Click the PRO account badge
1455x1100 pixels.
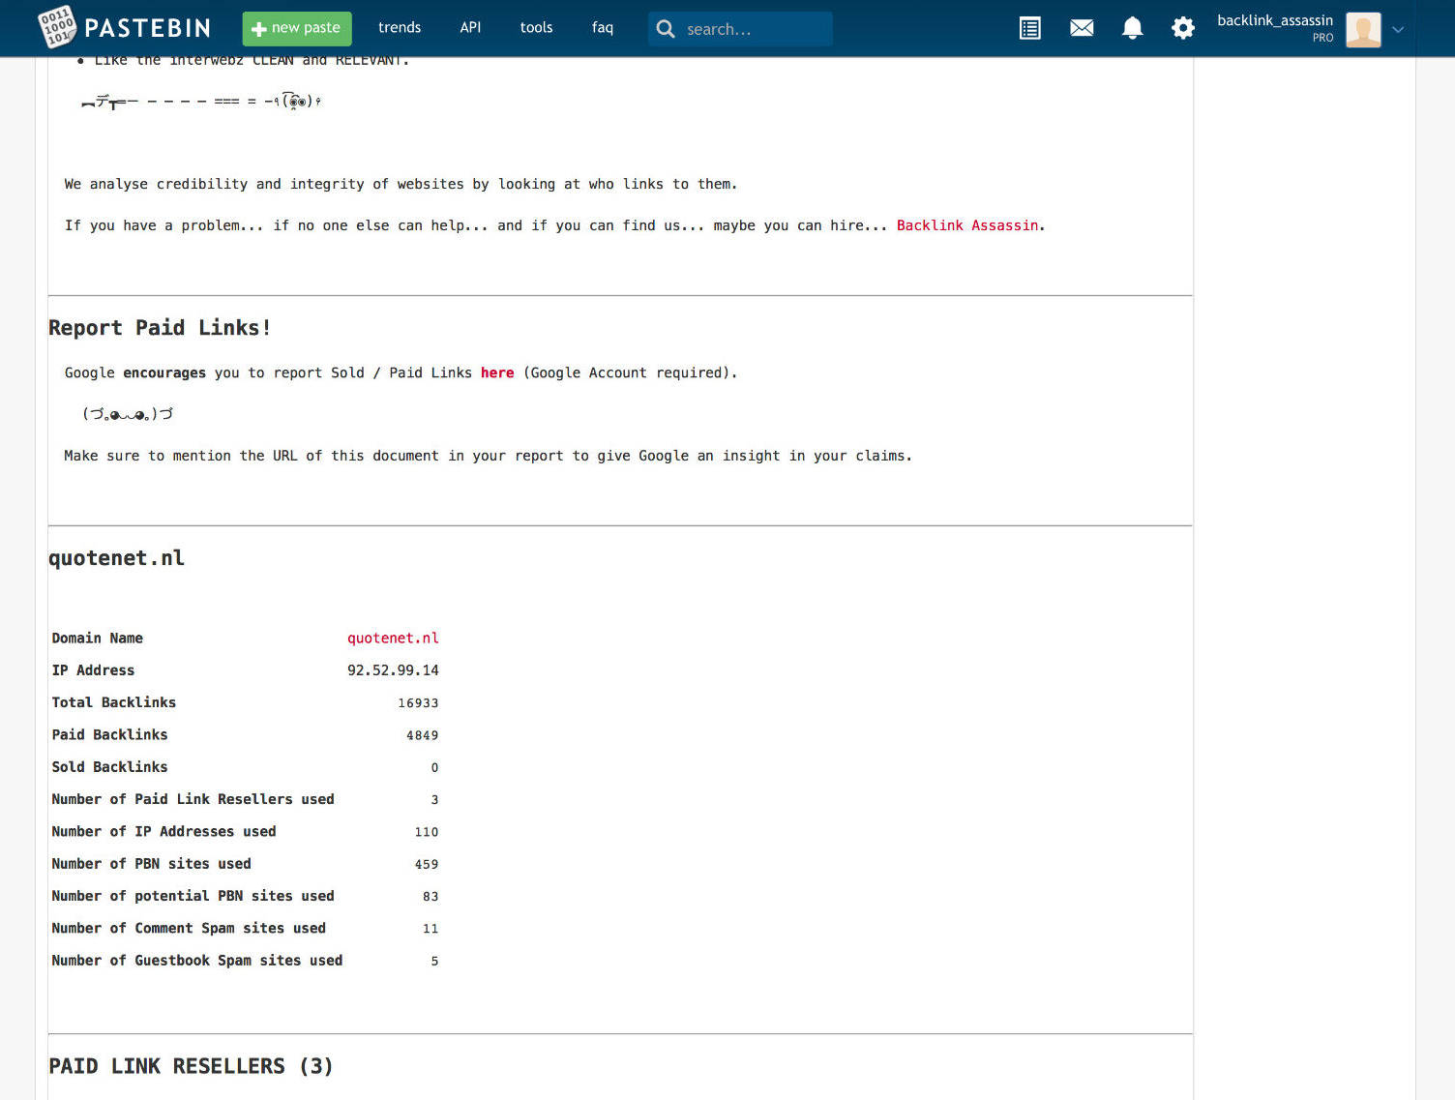pyautogui.click(x=1322, y=38)
